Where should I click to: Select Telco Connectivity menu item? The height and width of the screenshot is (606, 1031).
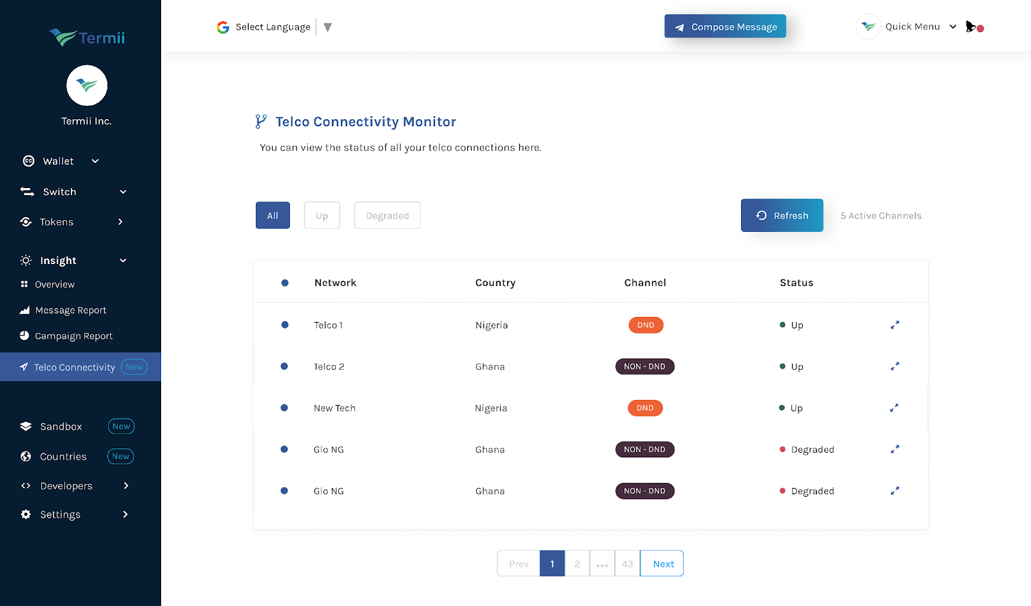81,367
